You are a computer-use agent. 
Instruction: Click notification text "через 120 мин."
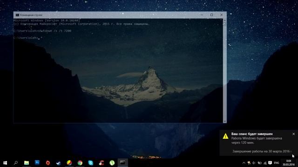tap(243, 142)
